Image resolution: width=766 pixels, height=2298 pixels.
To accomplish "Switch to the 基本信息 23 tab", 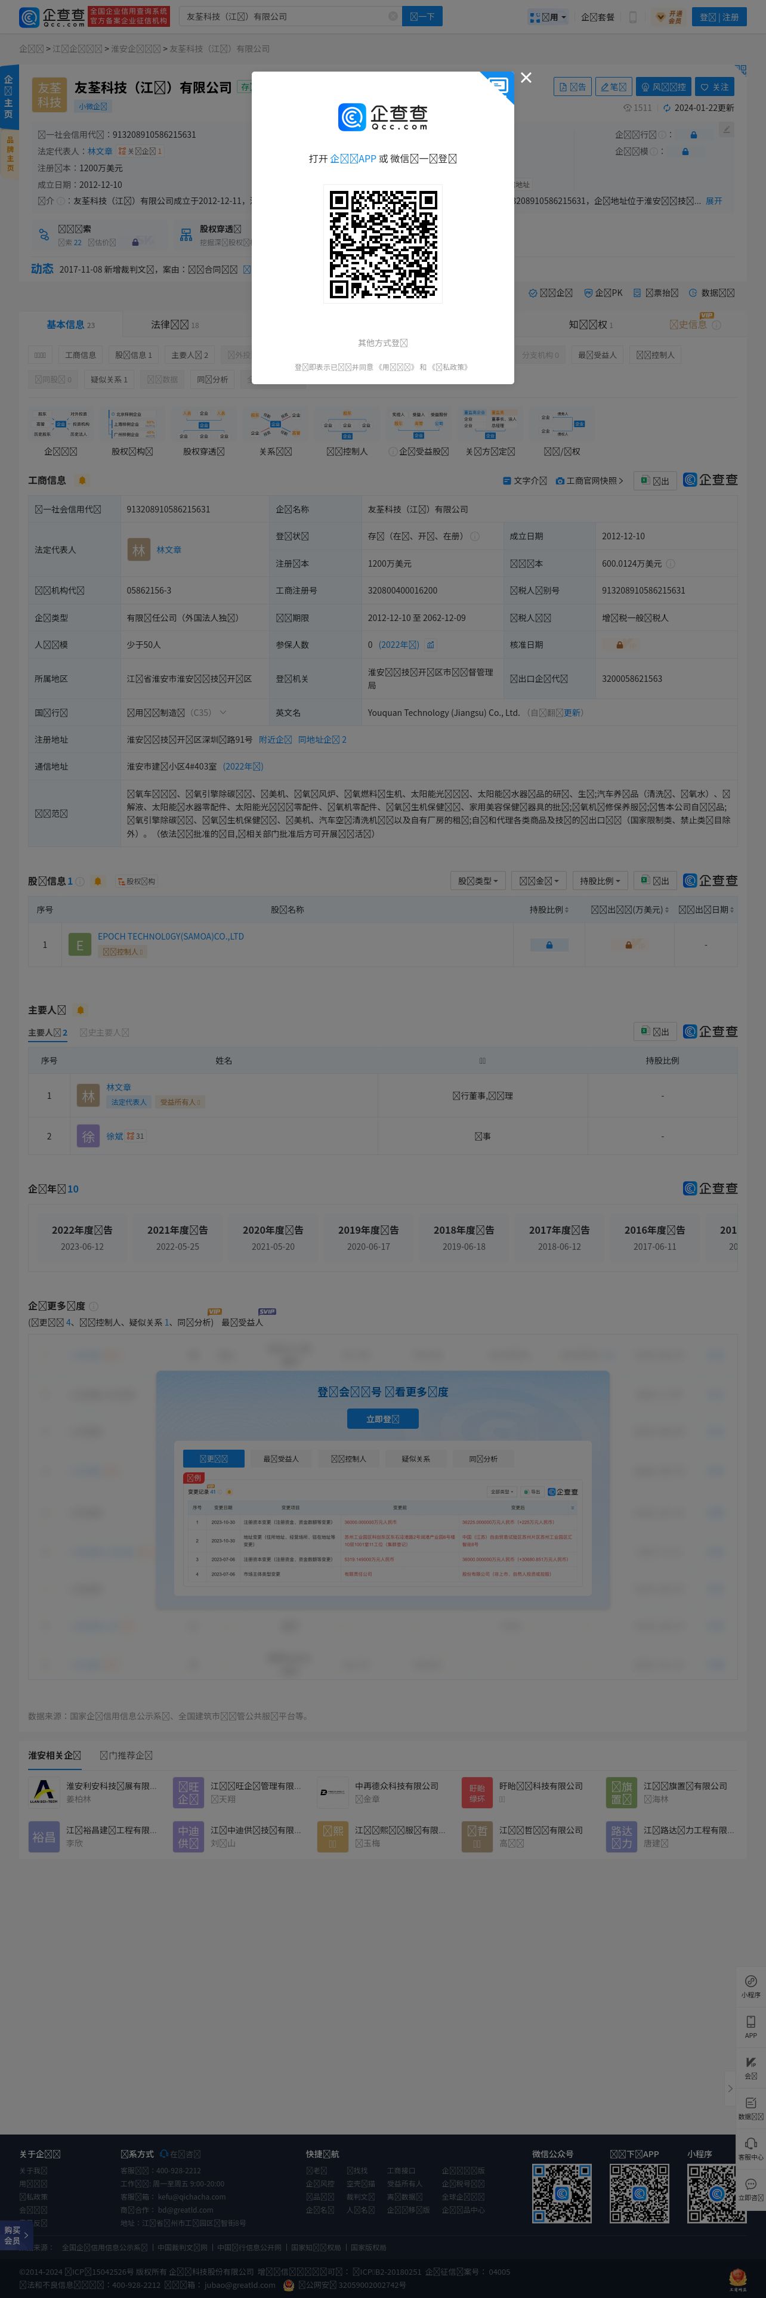I will pyautogui.click(x=70, y=325).
